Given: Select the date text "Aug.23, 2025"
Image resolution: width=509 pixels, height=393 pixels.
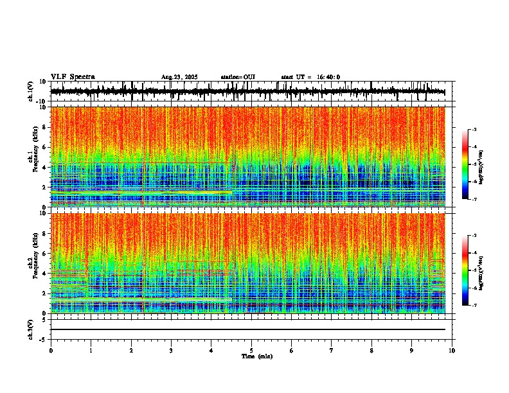Looking at the screenshot, I should point(179,77).
